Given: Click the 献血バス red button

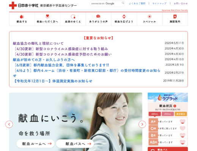Looking at the screenshot, I should [x=168, y=149].
